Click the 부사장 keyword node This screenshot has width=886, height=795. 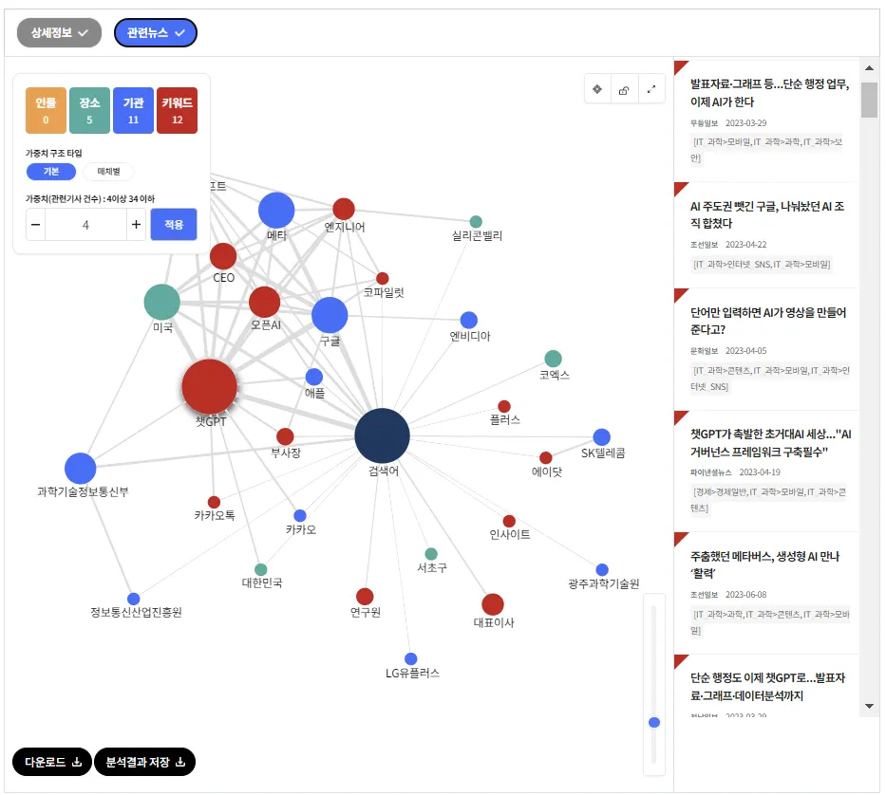coord(285,436)
